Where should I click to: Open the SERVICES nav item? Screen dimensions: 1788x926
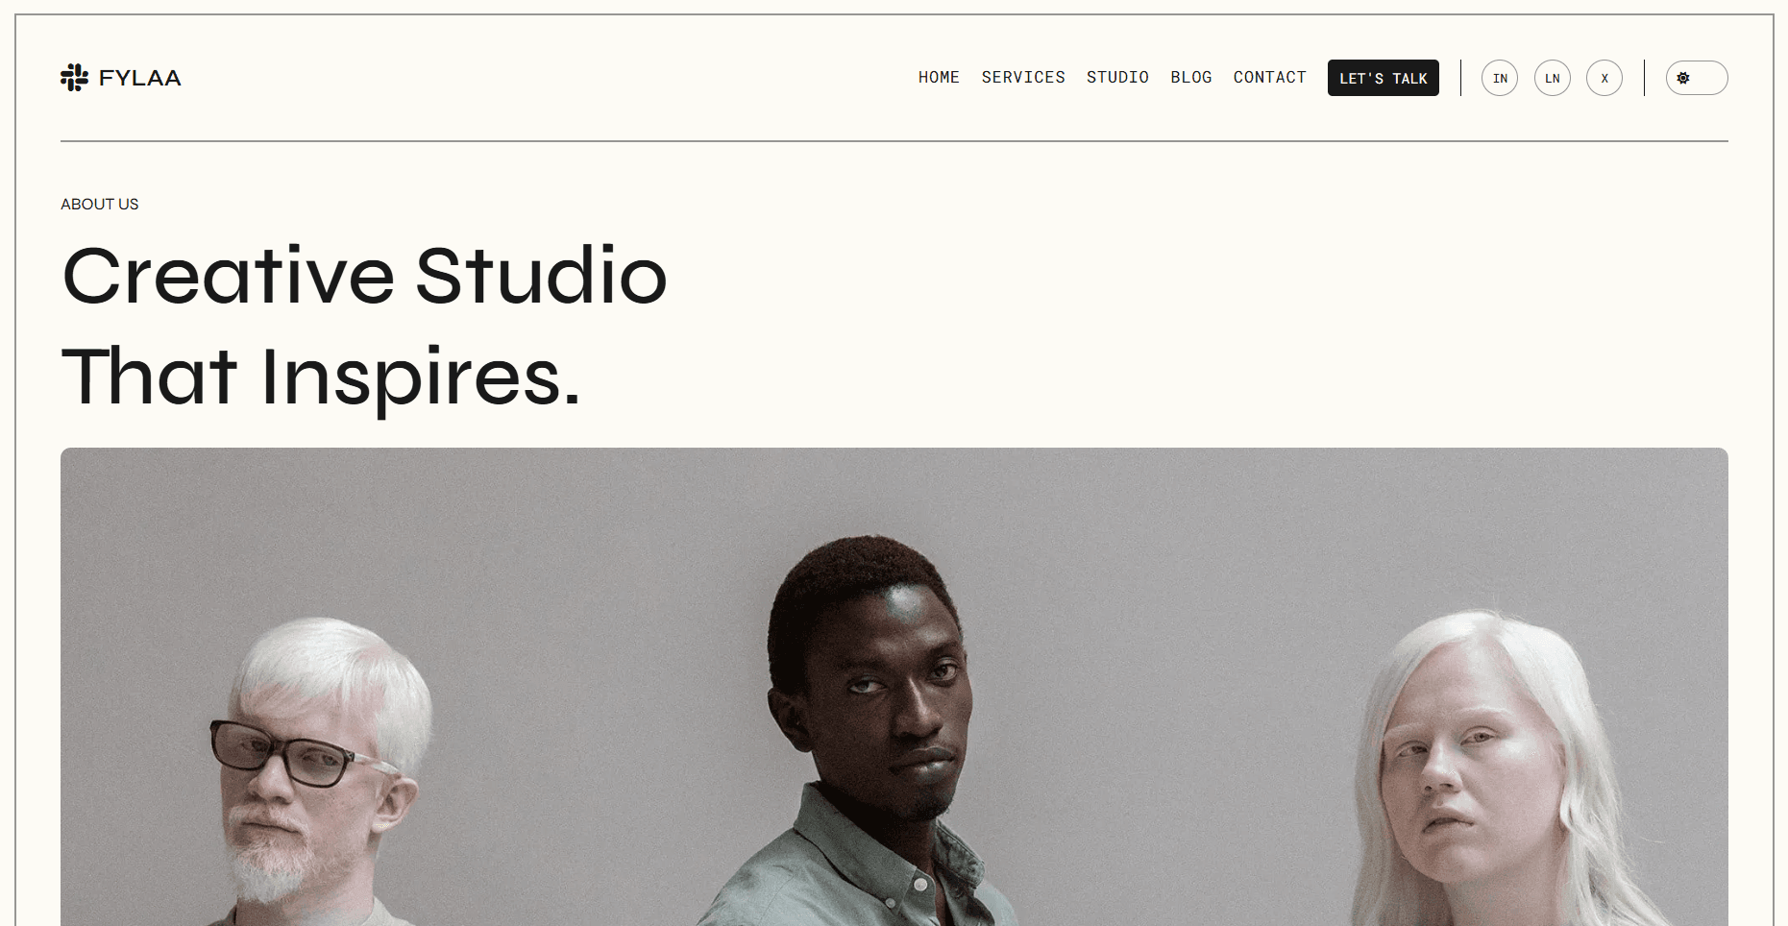1023,77
